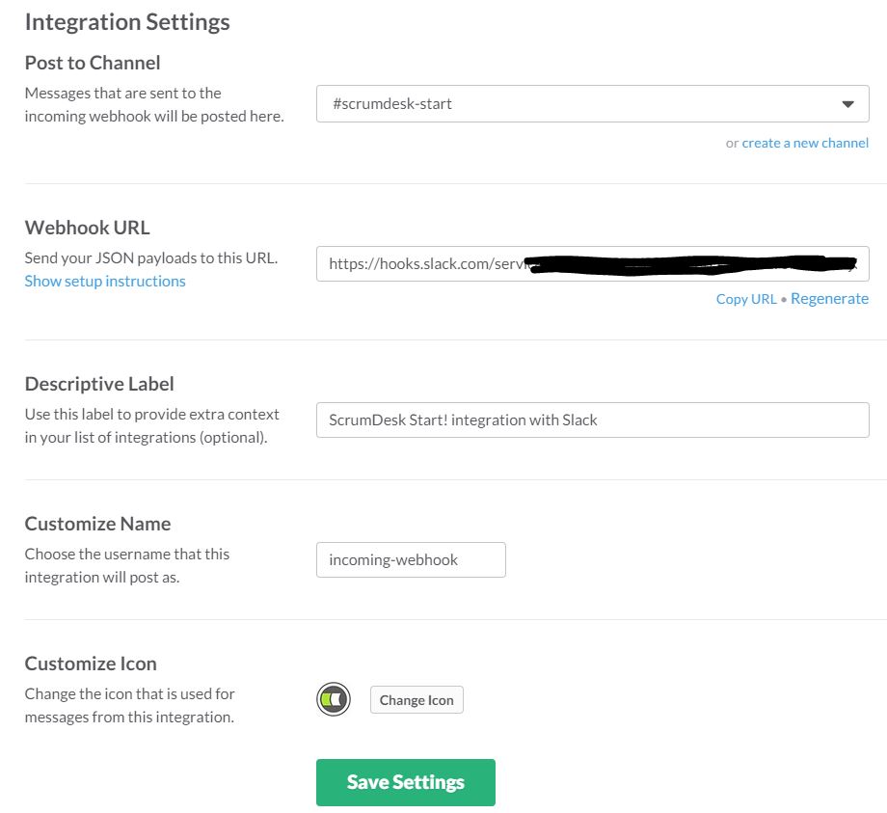Open Show setup instructions link
Viewport: 887px width, 813px height.
coord(105,282)
